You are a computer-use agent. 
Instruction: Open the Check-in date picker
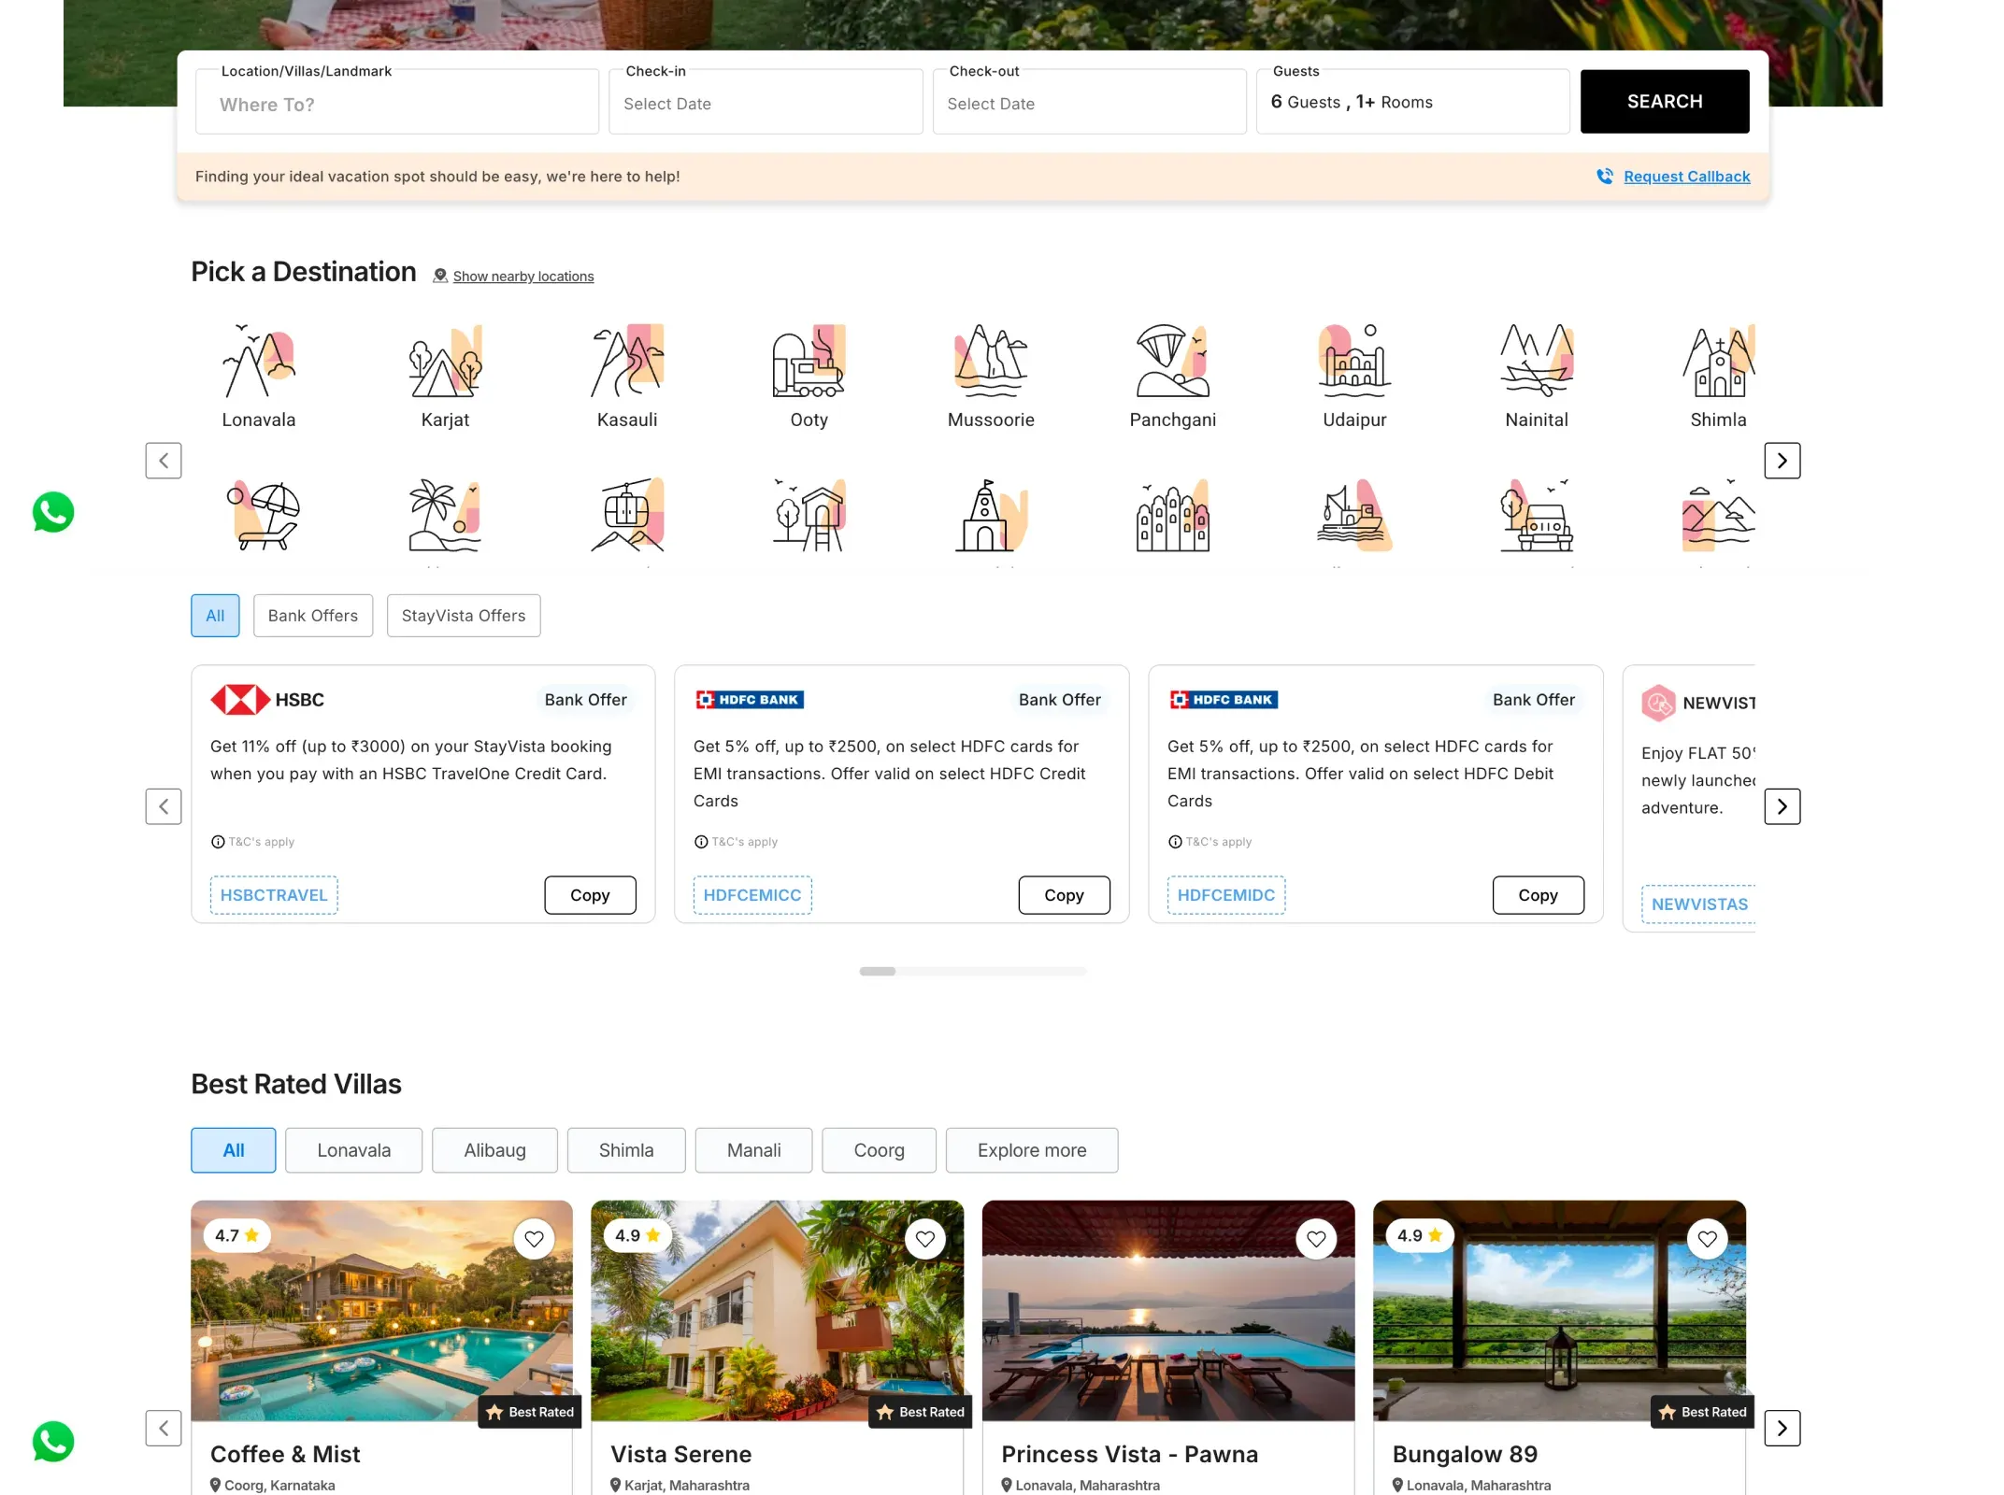point(766,102)
